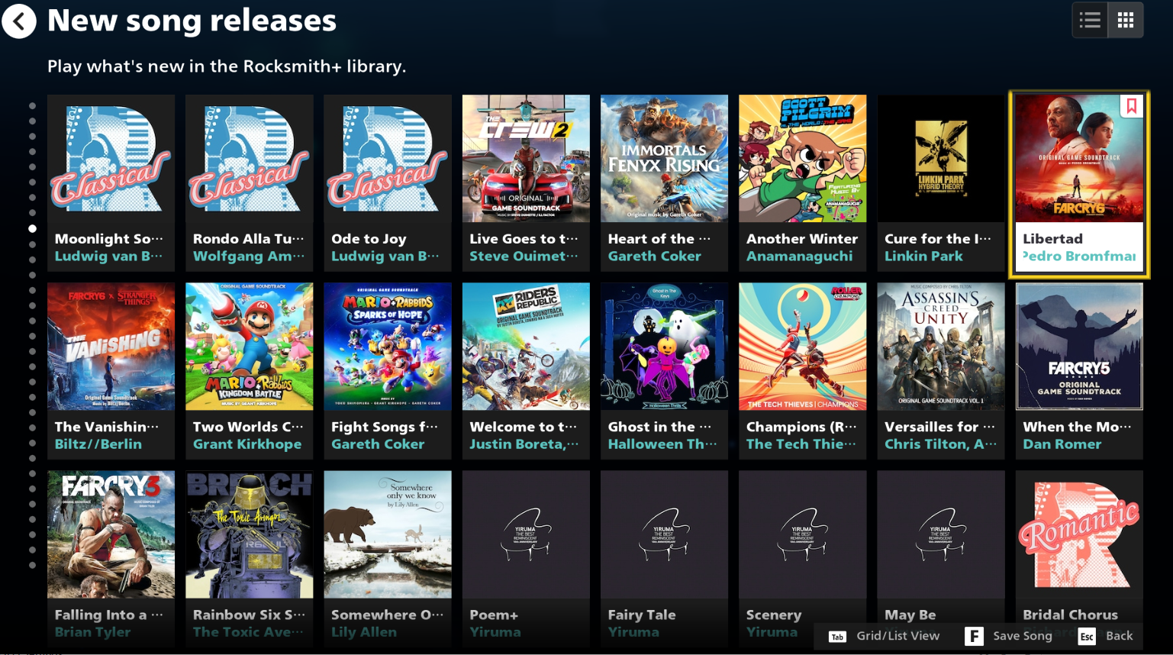Select artist name 'Lily Allen'
The image size is (1173, 655).
364,632
